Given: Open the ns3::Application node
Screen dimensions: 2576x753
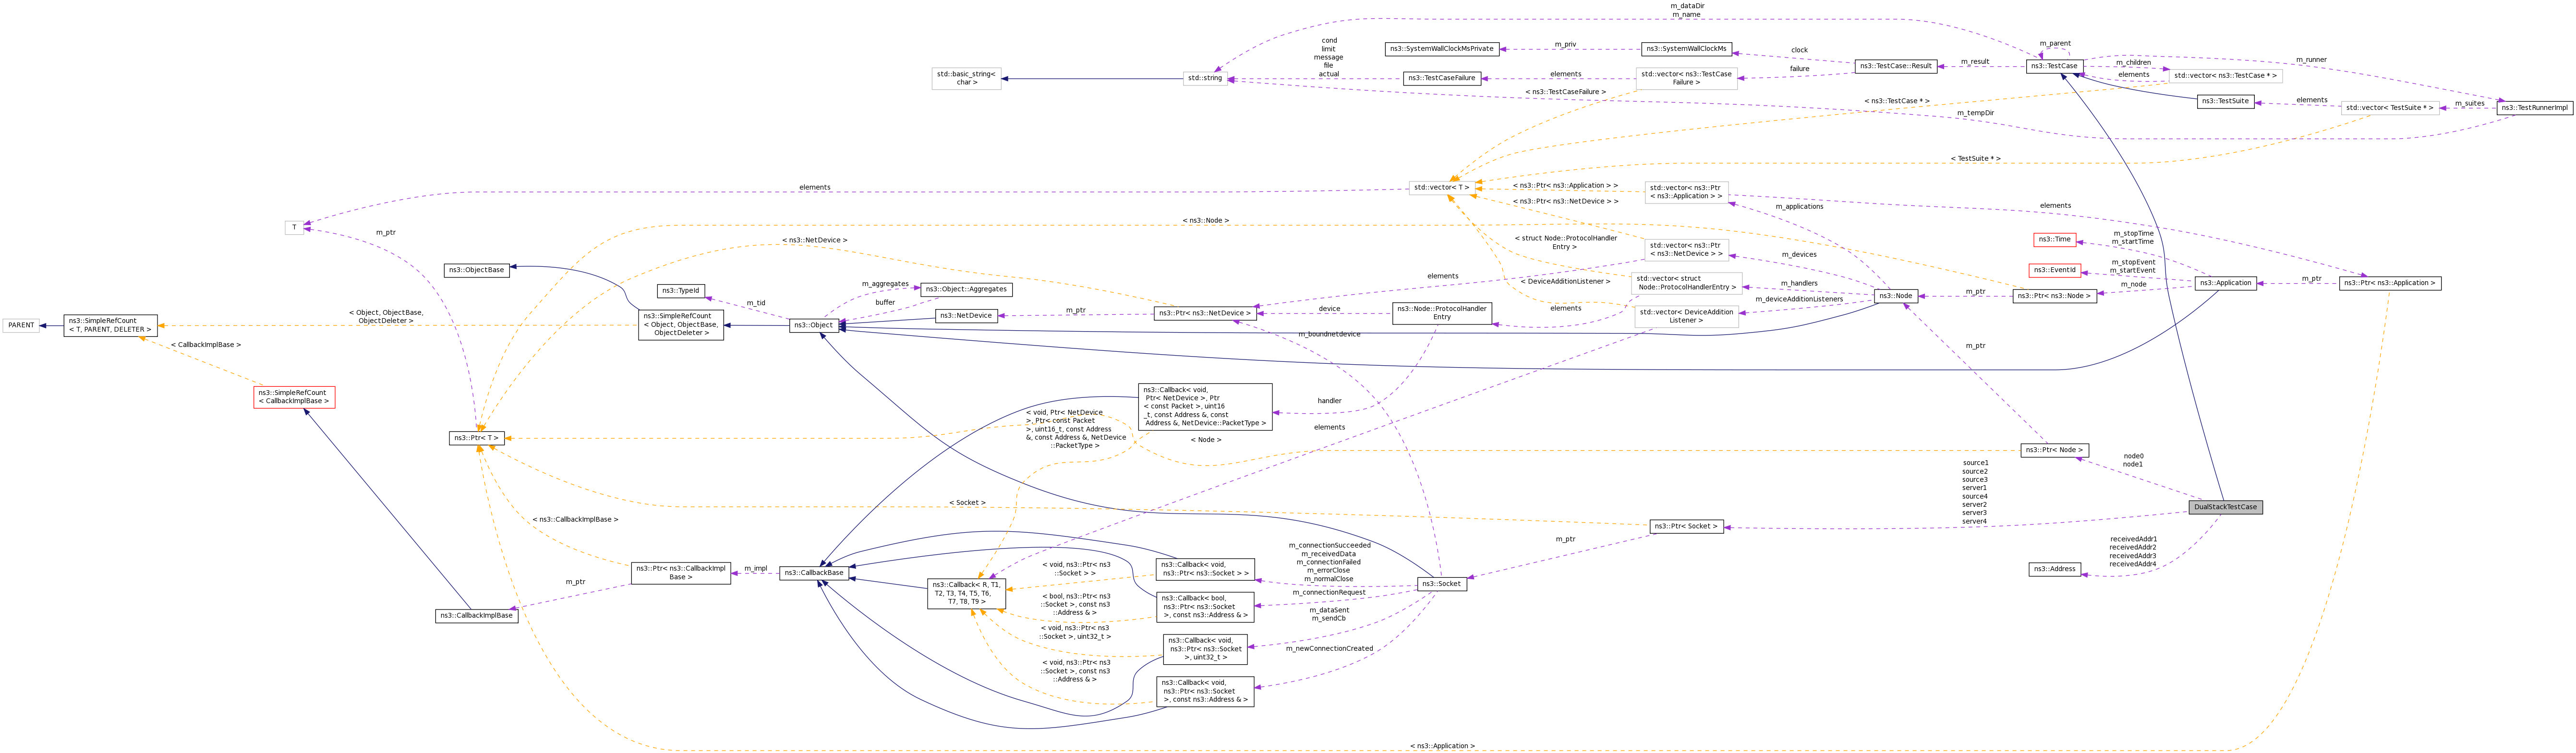Looking at the screenshot, I should [2225, 283].
